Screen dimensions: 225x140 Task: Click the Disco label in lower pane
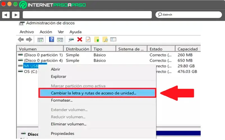coord(33,134)
